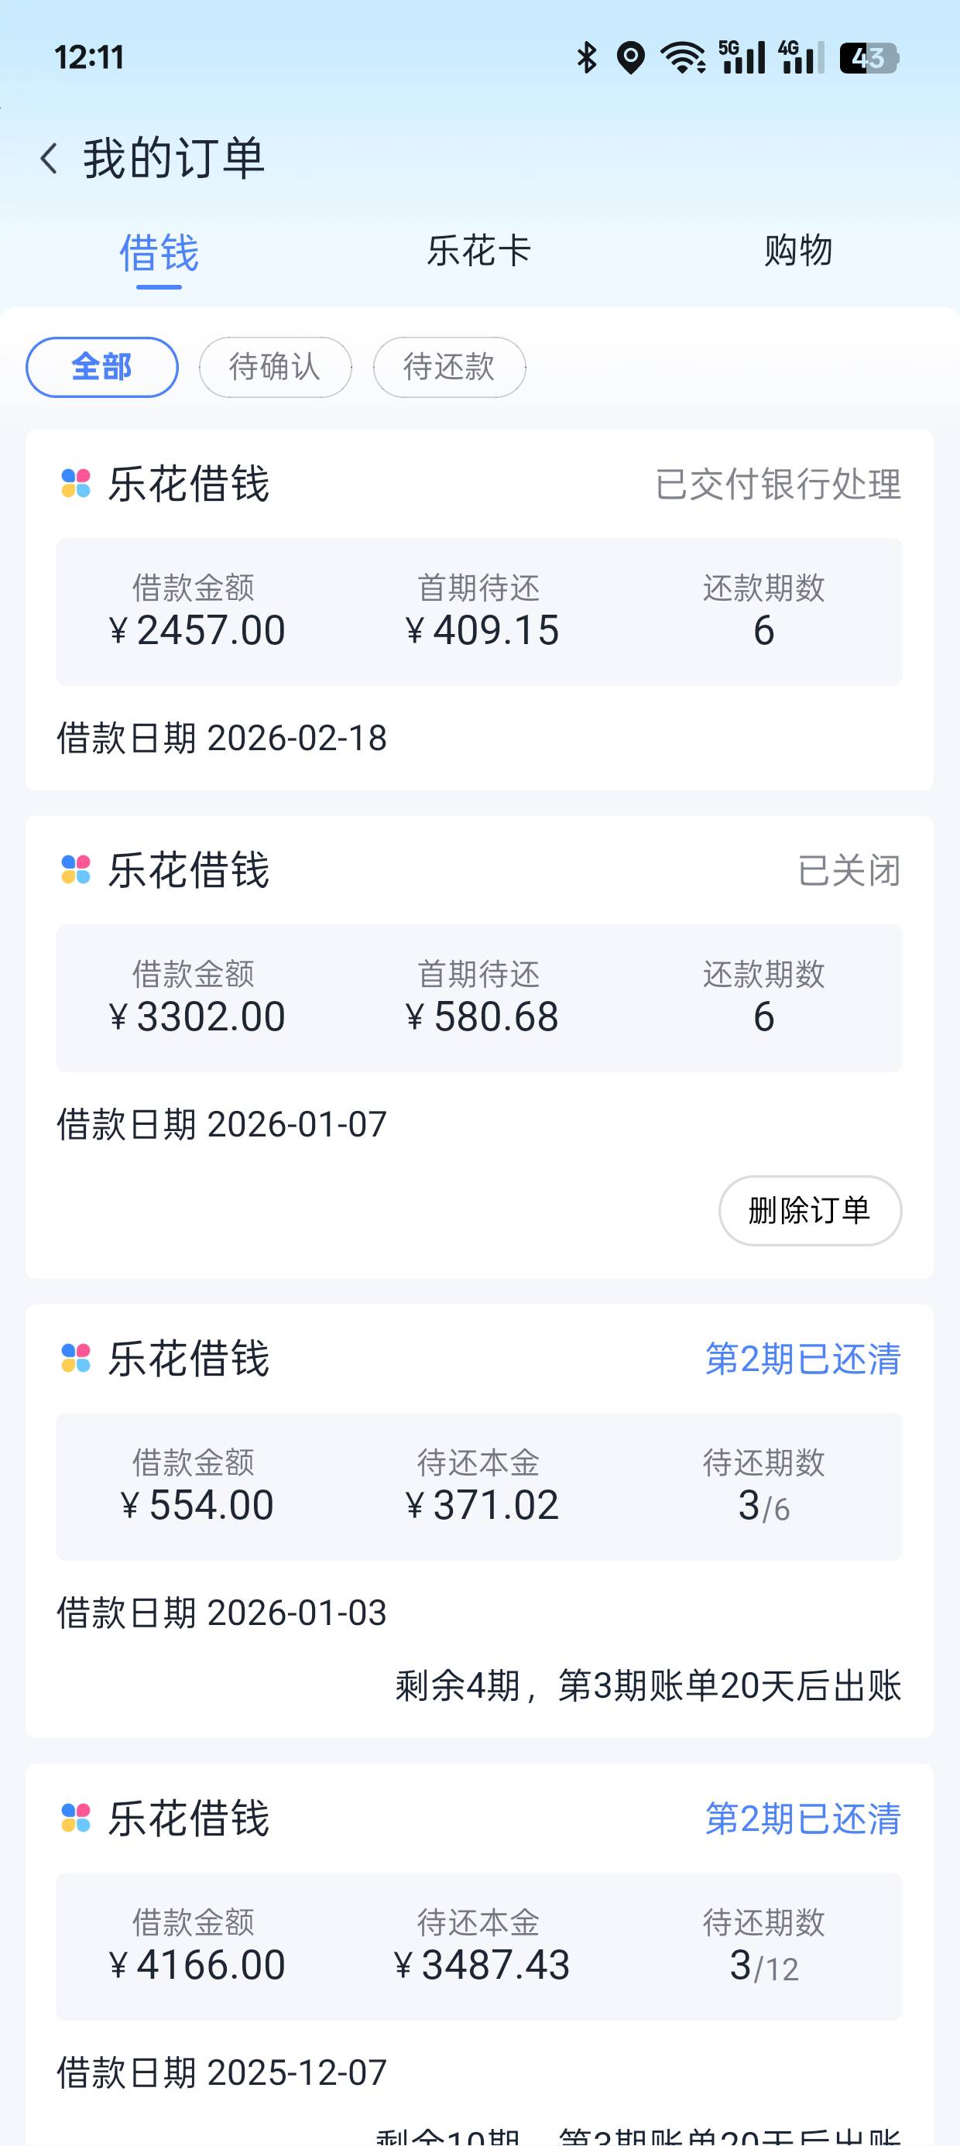Image resolution: width=960 pixels, height=2146 pixels.
Task: Tap the Bluetooth icon in status bar
Action: [x=587, y=57]
